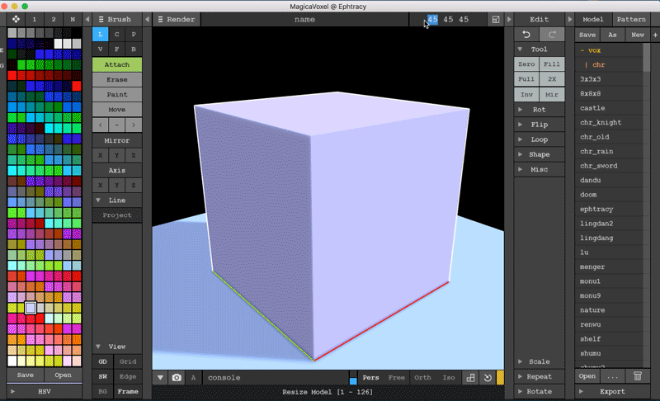Toggle Mirror Z axis

(134, 155)
